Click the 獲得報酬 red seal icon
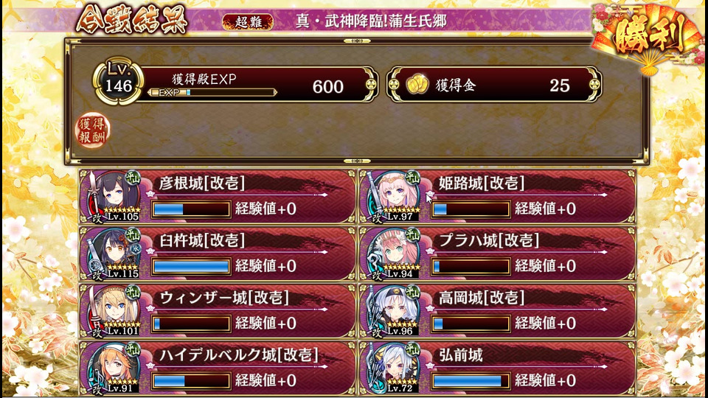This screenshot has width=708, height=398. (93, 130)
